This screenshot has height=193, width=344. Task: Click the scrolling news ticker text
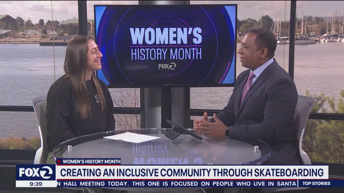pyautogui.click(x=177, y=184)
